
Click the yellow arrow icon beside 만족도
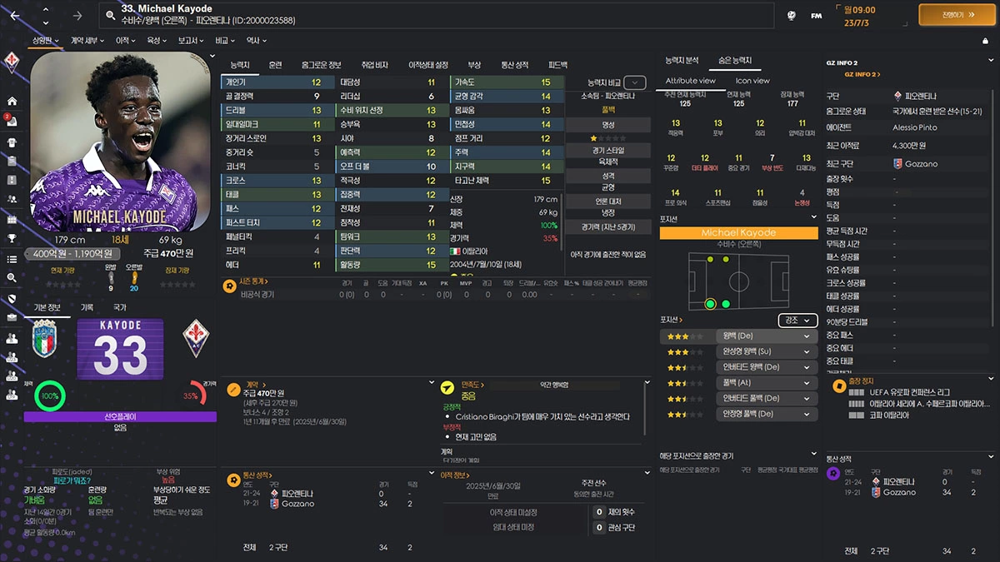point(447,387)
